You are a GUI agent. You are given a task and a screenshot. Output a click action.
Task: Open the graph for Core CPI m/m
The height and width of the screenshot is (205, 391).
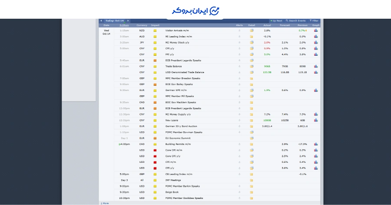(316, 150)
